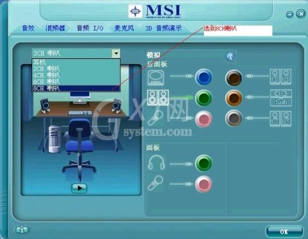Click the right desk speaker in the room
Viewport: 308px width, 239px height.
(x=116, y=105)
